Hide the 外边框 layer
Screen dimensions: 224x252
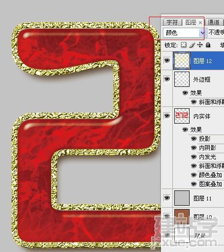[x=167, y=79]
